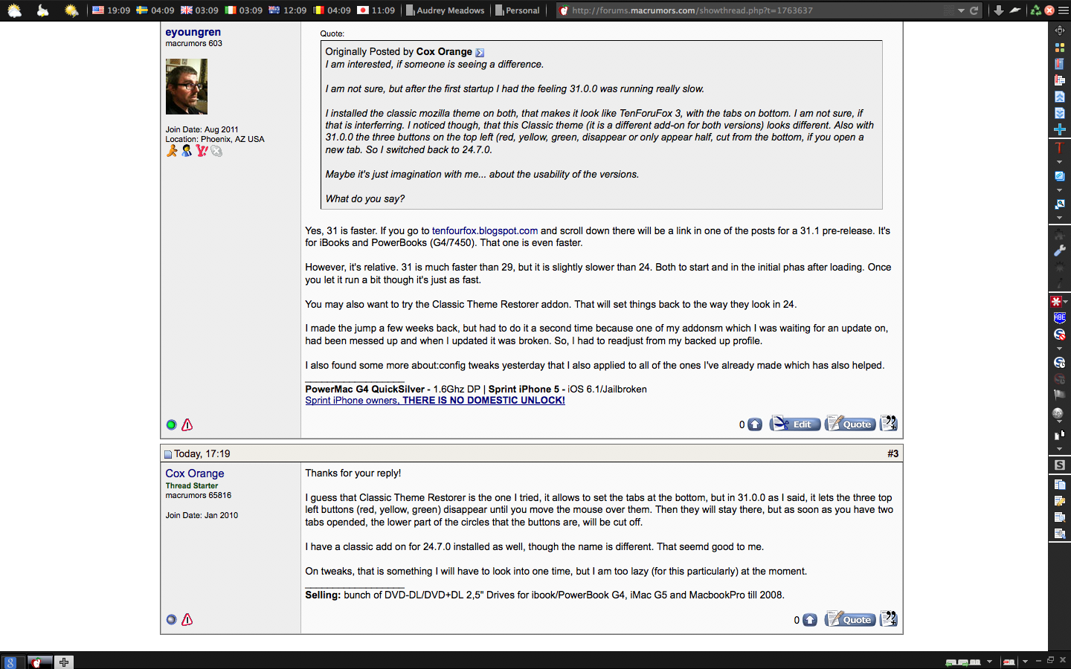Click the green recycle arrows toolbar icon

click(1035, 10)
